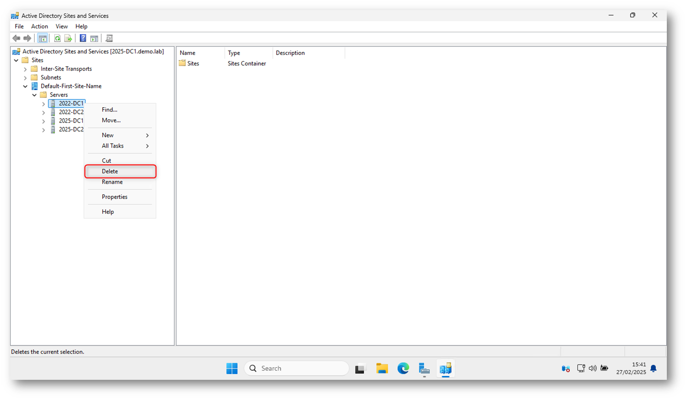Select server 2022-DC1 in the tree
Screen dimensions: 687x400
(x=71, y=103)
